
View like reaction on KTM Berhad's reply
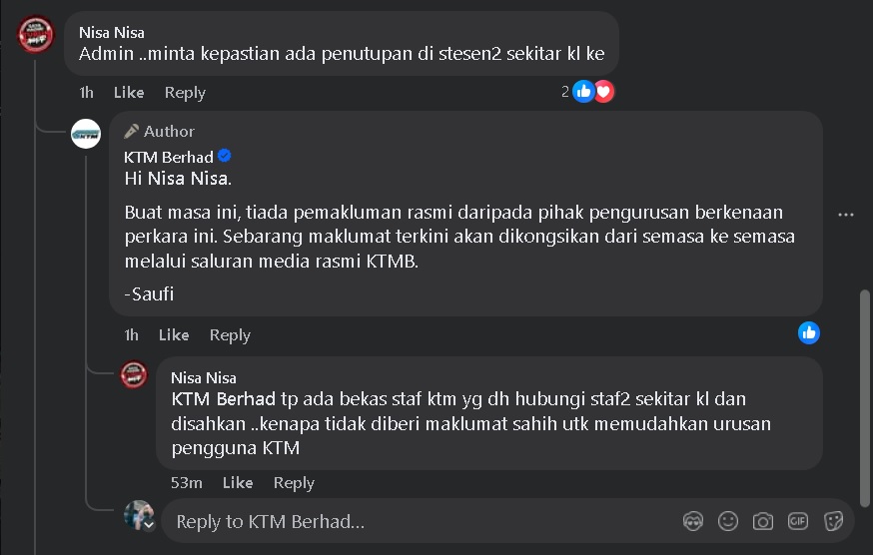tap(808, 332)
